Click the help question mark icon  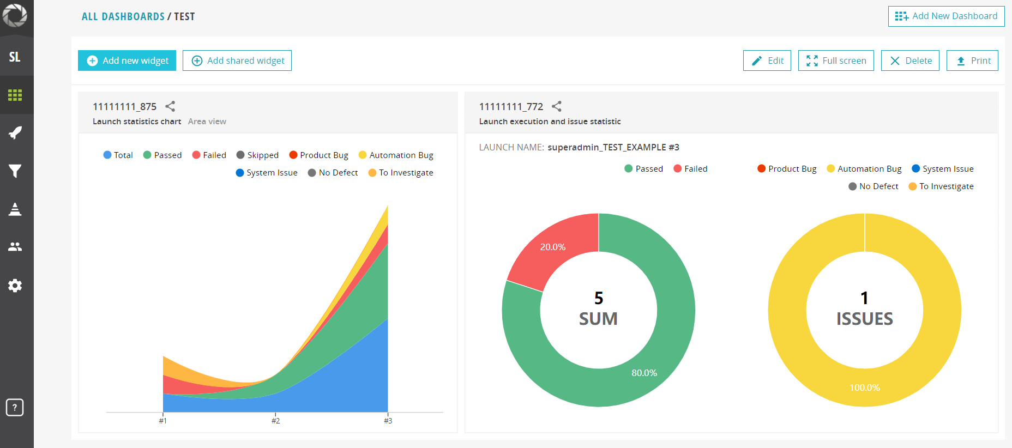pos(15,407)
